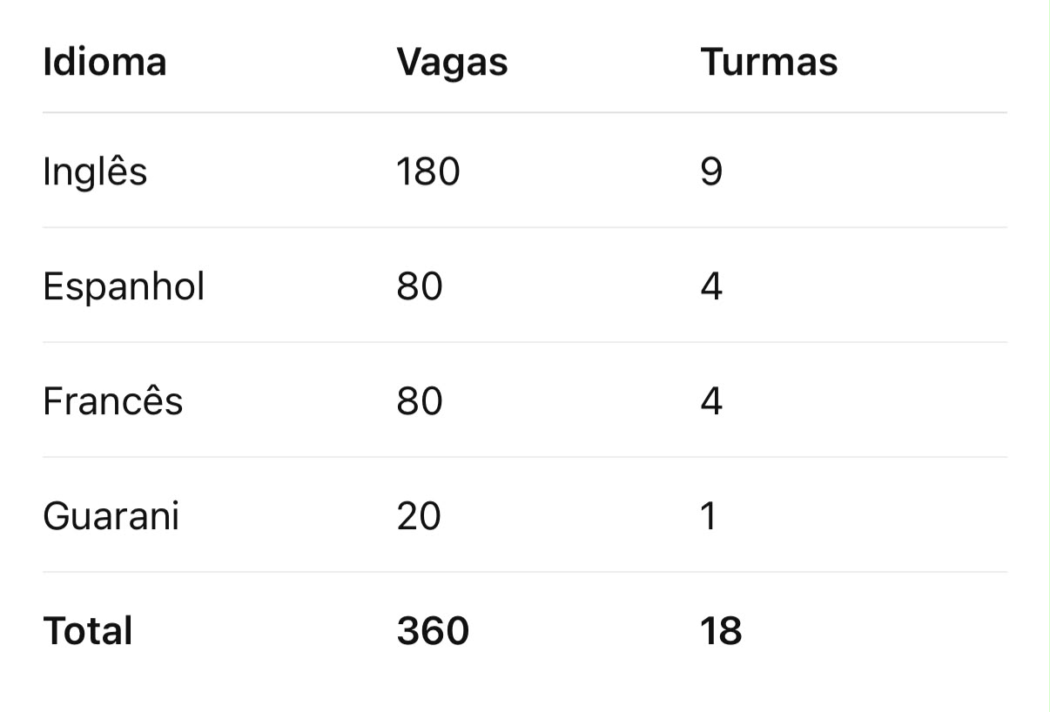The image size is (1050, 712).
Task: Click Espanhol's 80 vagas cell
Action: [x=420, y=286]
